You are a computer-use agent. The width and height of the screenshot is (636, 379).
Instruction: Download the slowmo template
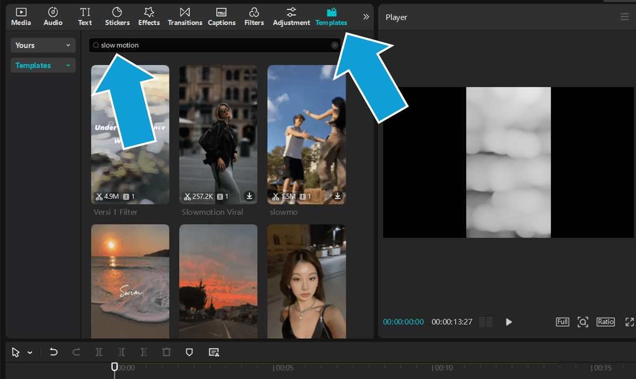tap(338, 196)
